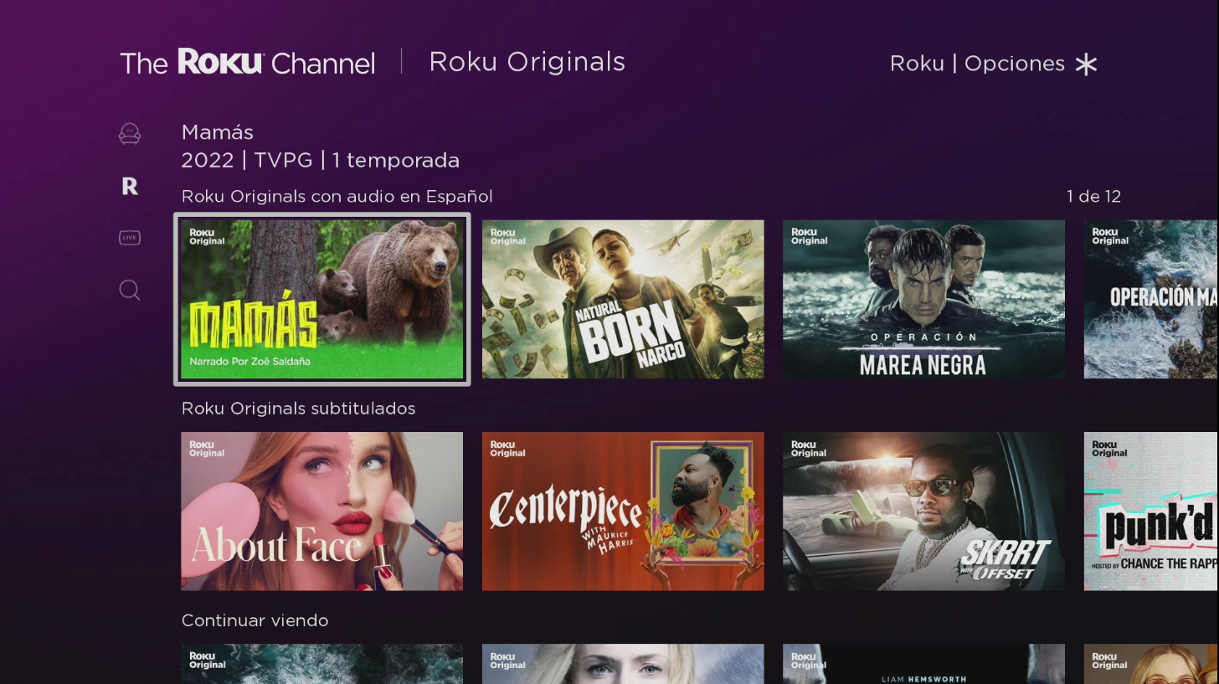This screenshot has width=1219, height=684.
Task: Click the Roku Originals page title
Action: (x=527, y=62)
